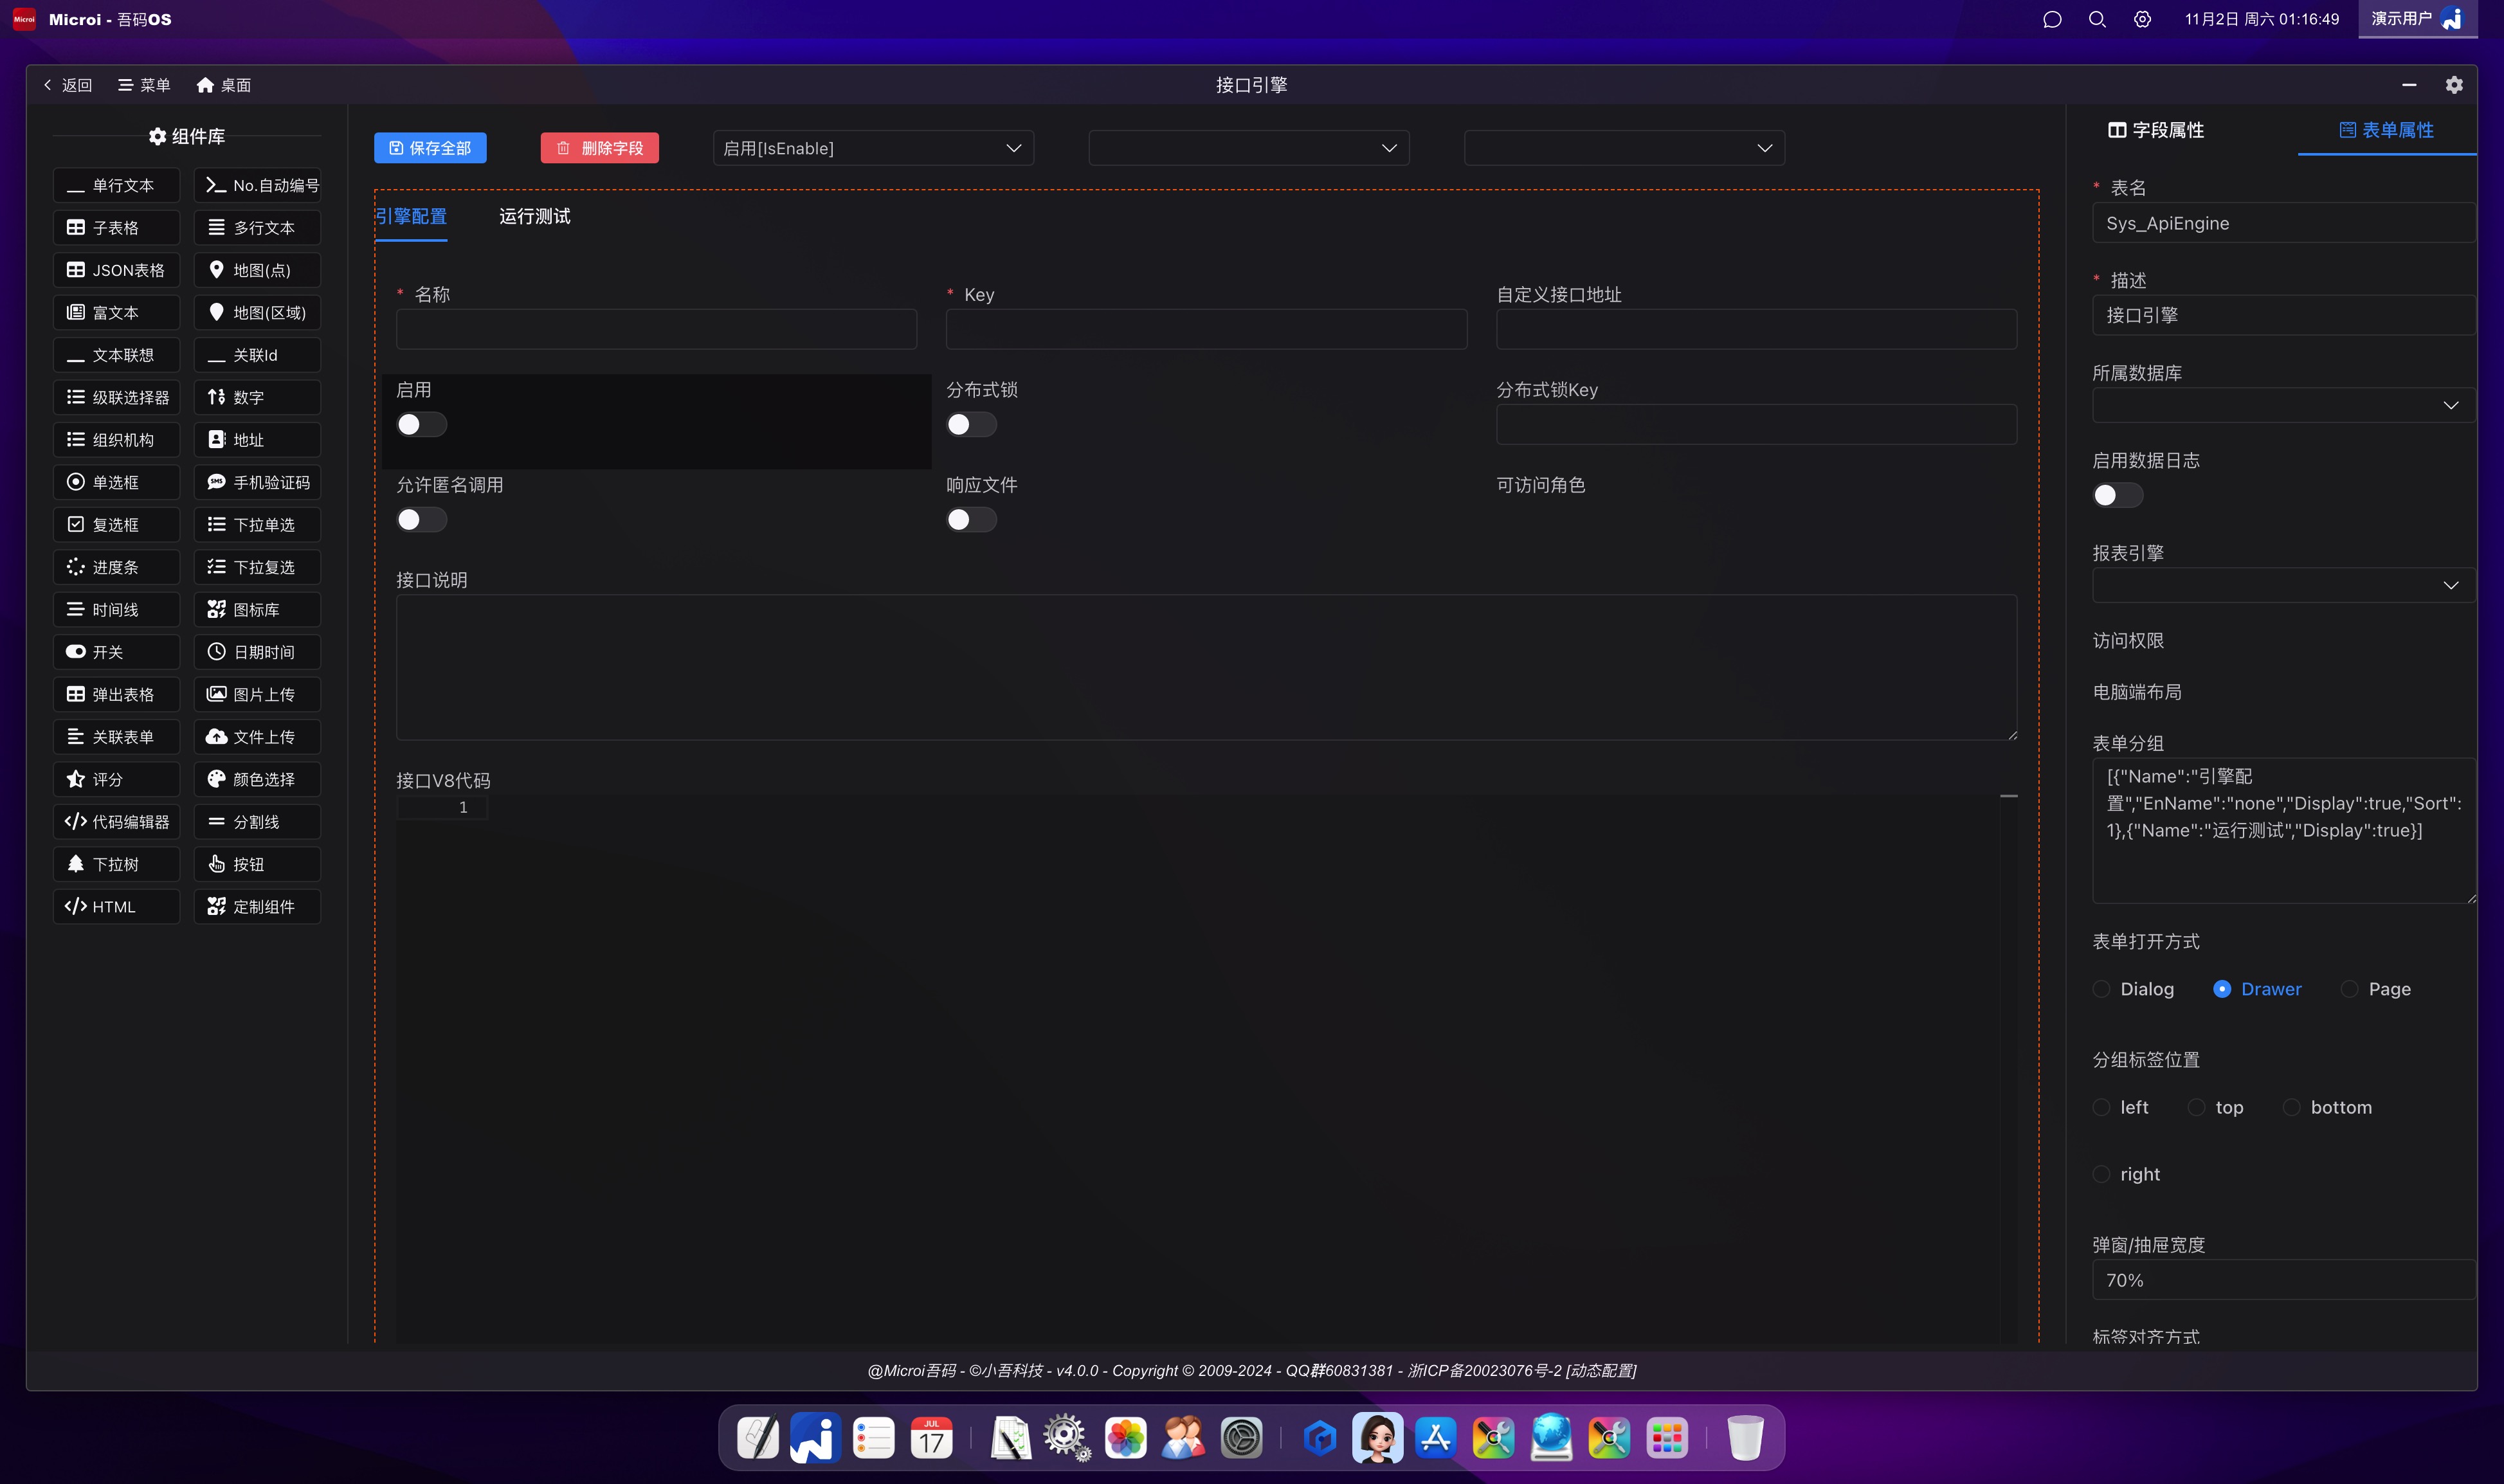Pick the 下拉树 tree component
This screenshot has height=1484, width=2504.
coord(116,864)
